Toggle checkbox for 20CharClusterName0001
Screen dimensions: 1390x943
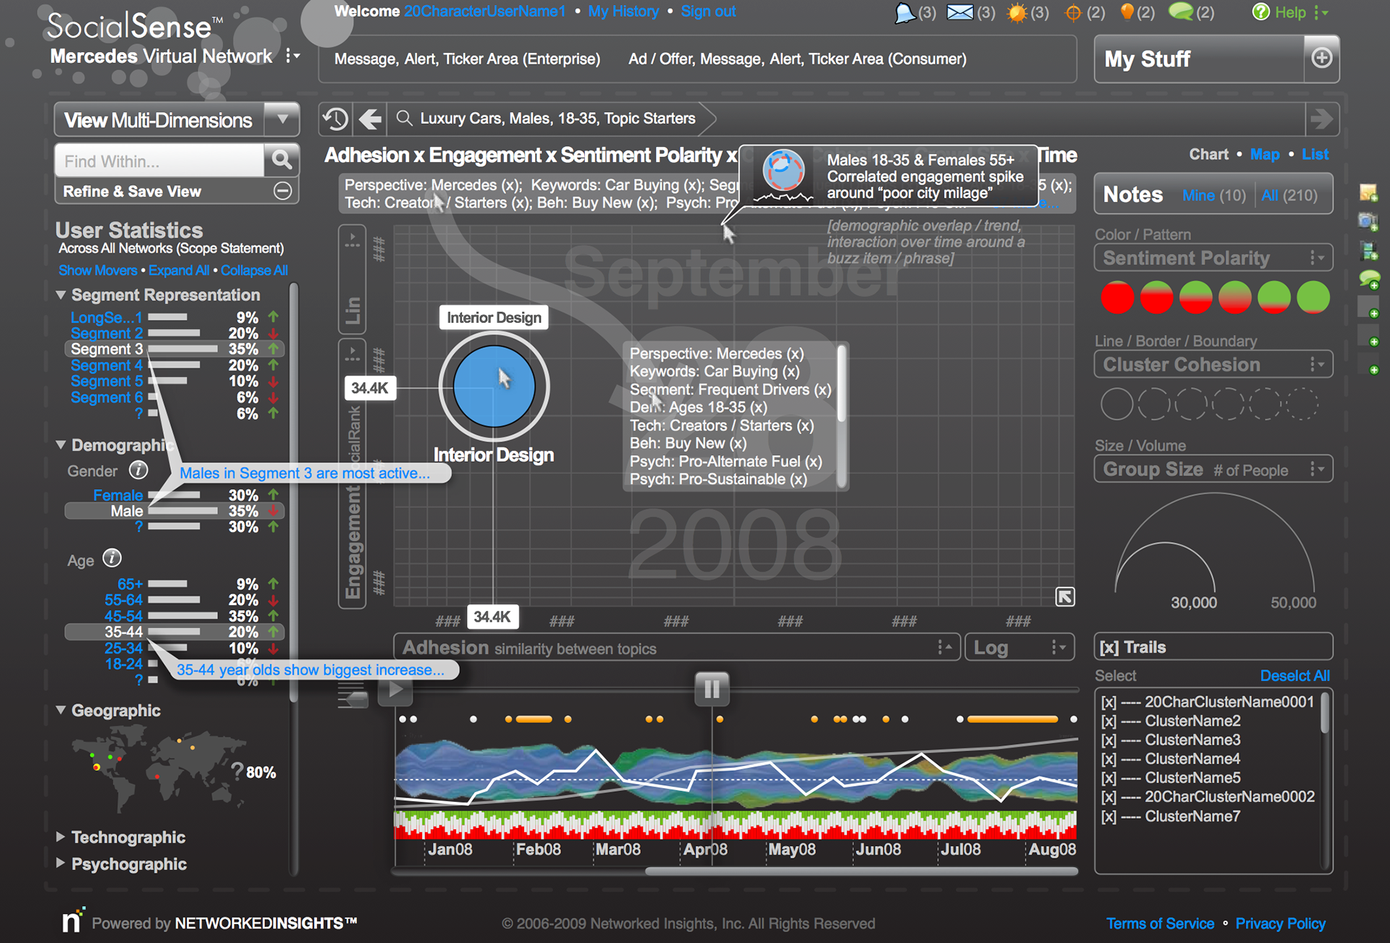point(1108,702)
